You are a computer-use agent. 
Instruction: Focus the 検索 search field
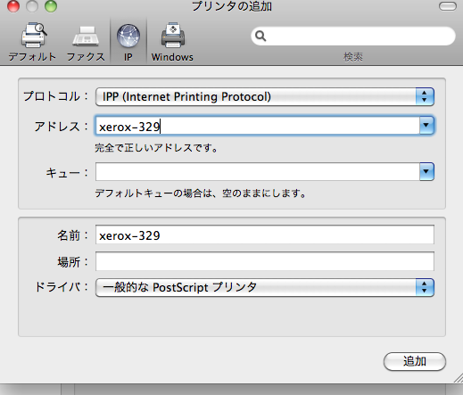(x=353, y=36)
